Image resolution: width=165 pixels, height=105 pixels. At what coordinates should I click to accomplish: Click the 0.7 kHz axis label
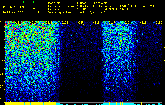click(2, 87)
